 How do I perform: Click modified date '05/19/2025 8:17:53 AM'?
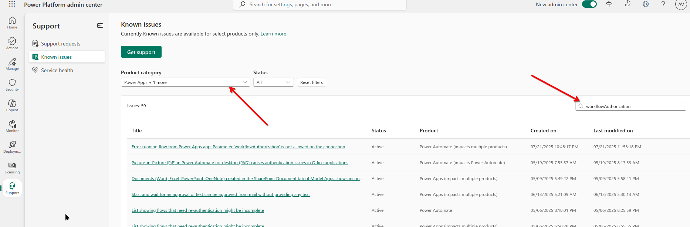click(616, 163)
